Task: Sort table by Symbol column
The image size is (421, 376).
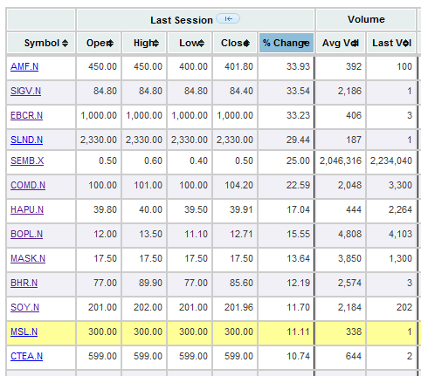Action: click(x=41, y=43)
